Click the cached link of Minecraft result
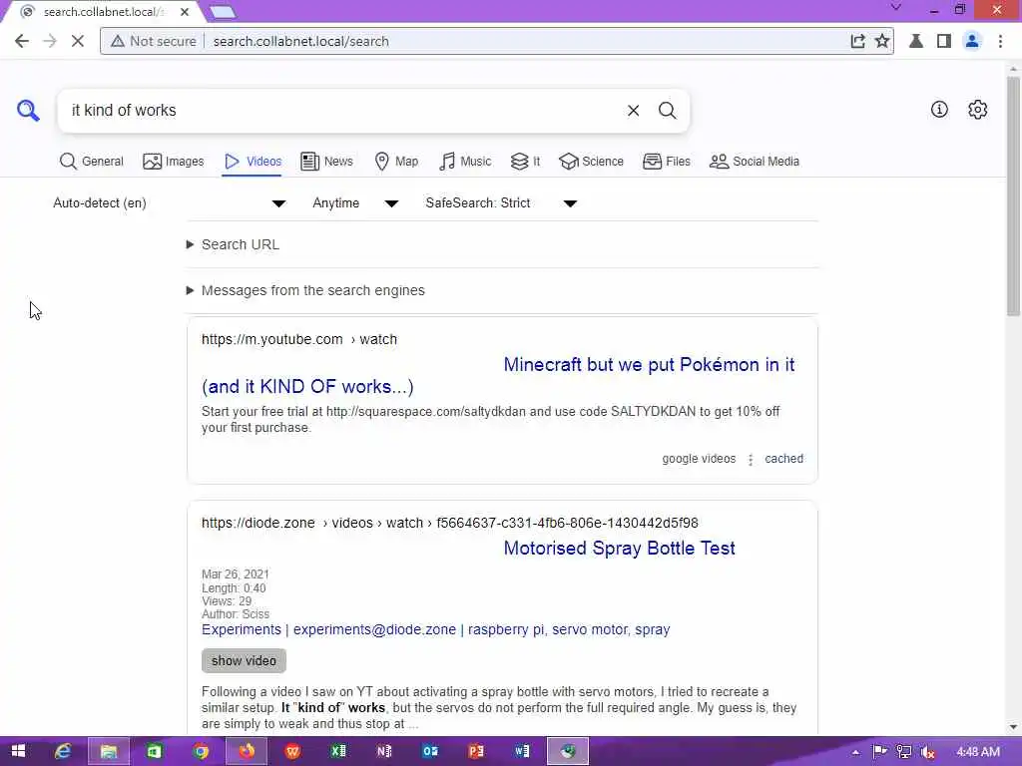 [x=783, y=459]
